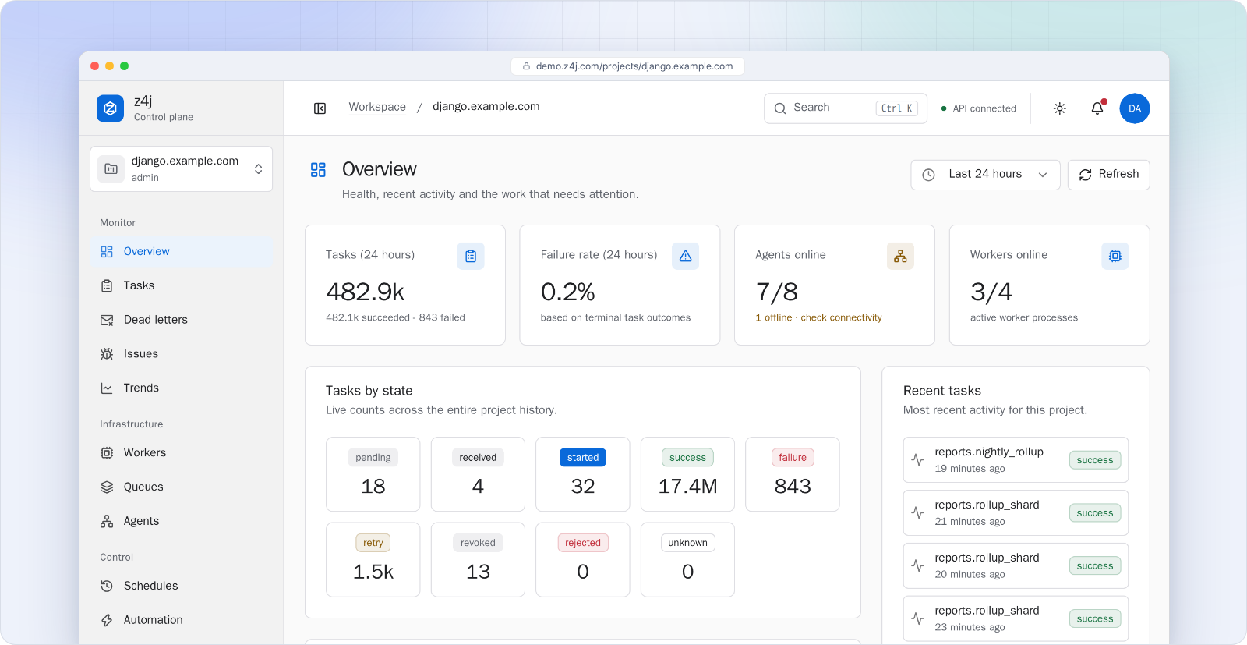Select the revoked 13 state tile
1247x645 pixels.
[x=478, y=560]
